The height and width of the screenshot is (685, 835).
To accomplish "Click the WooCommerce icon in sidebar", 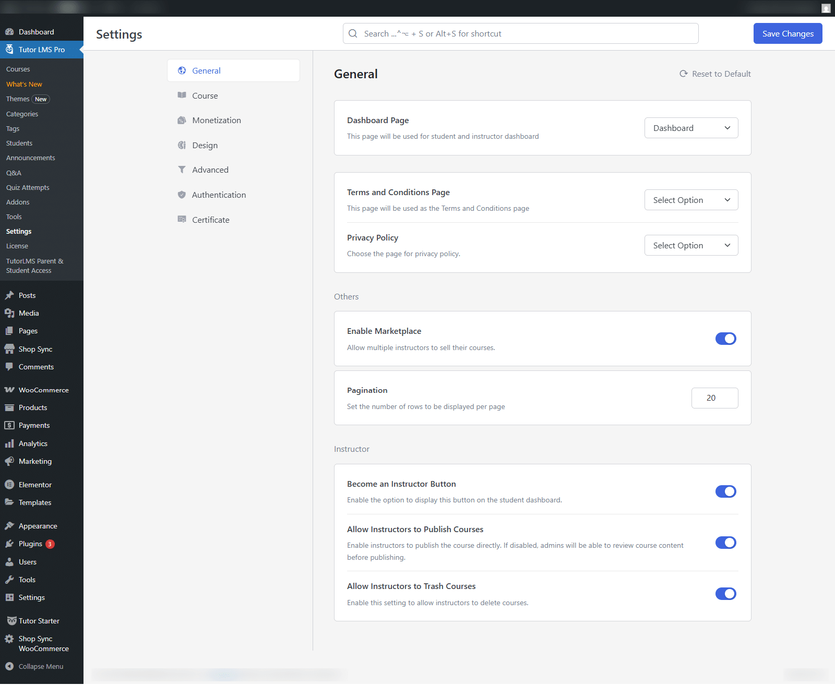I will tap(9, 390).
